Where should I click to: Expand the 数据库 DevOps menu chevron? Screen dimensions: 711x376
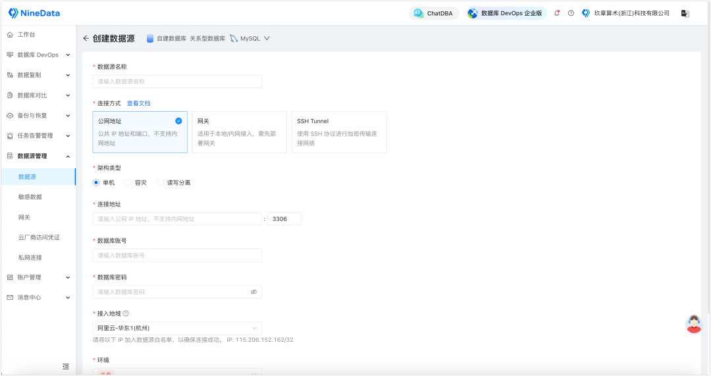pos(68,55)
